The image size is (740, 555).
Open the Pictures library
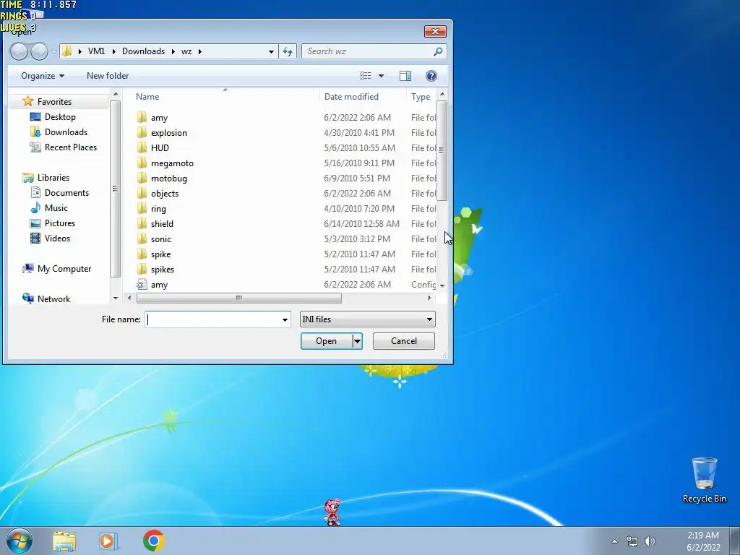pyautogui.click(x=59, y=223)
